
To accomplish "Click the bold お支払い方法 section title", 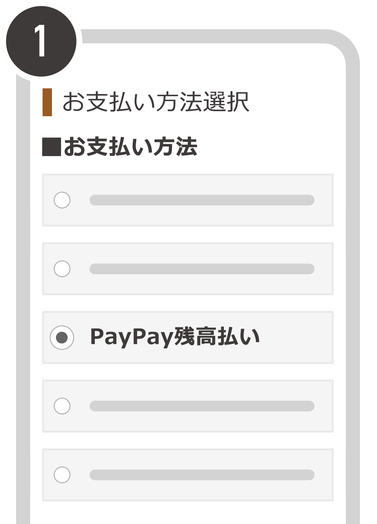I will click(x=131, y=147).
